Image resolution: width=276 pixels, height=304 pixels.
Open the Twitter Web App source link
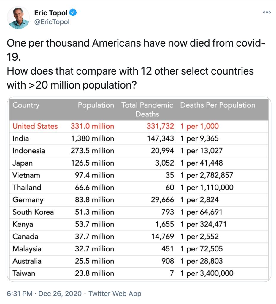click(115, 294)
